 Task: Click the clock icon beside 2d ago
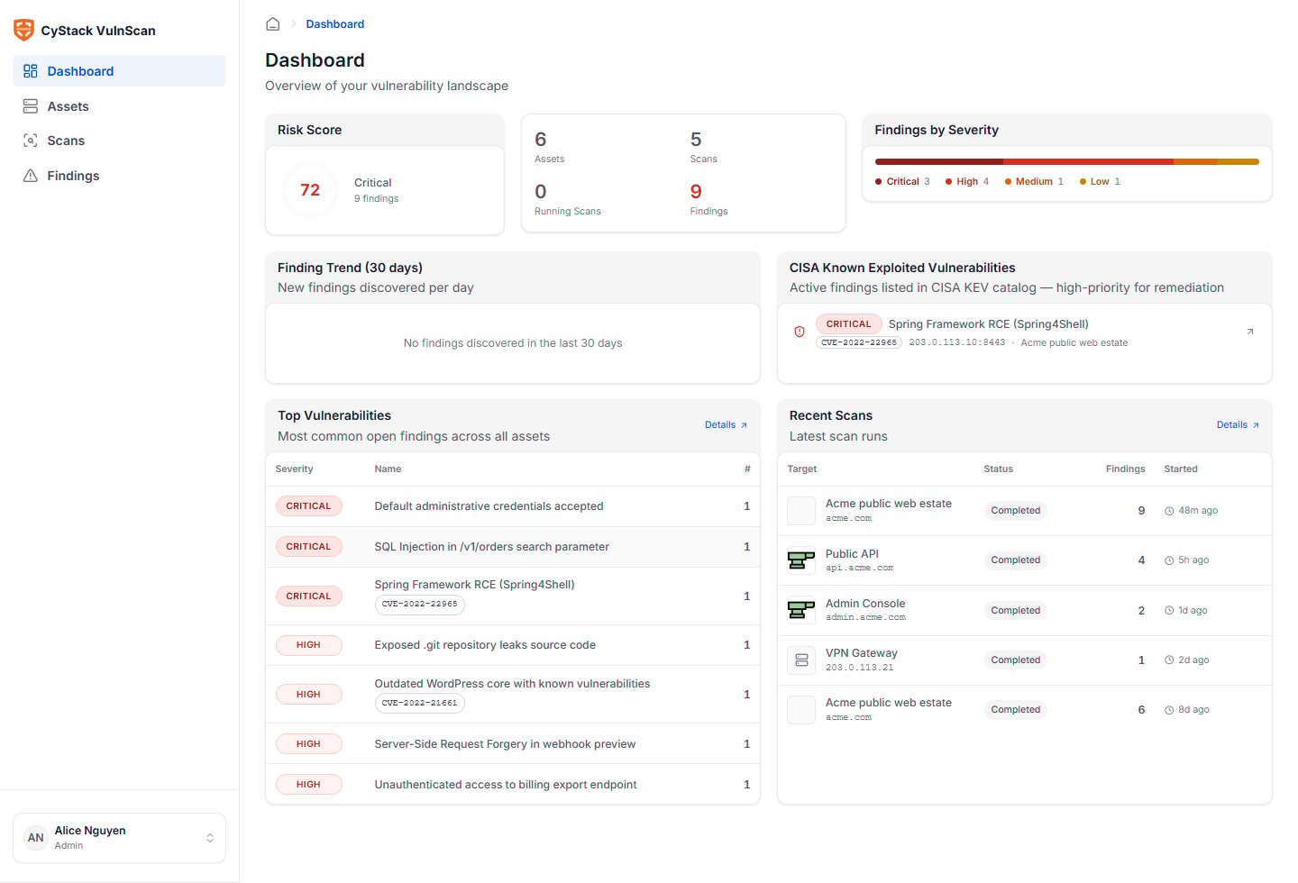(1169, 660)
